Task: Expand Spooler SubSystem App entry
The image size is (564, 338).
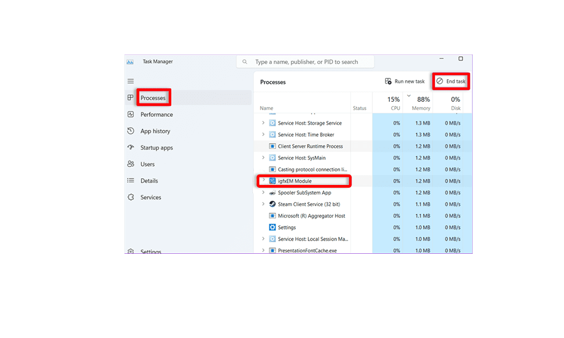Action: coord(263,193)
